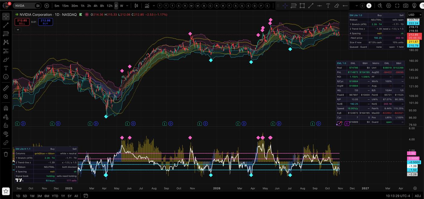Activate the zoom-in magnifier tool
The height and width of the screenshot is (199, 424).
point(6,97)
